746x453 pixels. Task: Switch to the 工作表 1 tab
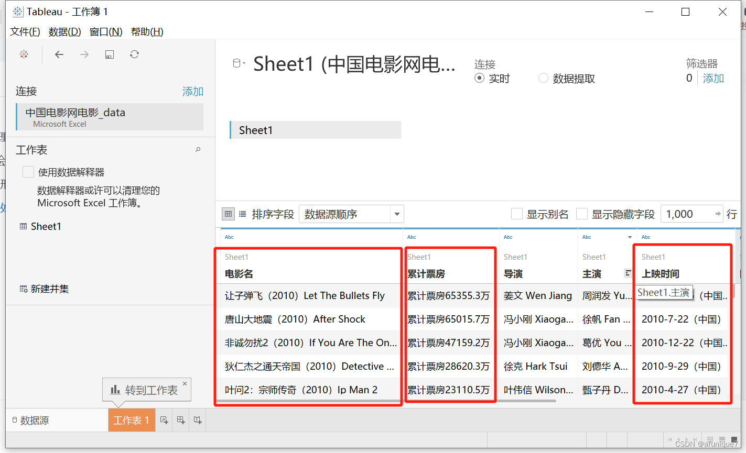132,420
